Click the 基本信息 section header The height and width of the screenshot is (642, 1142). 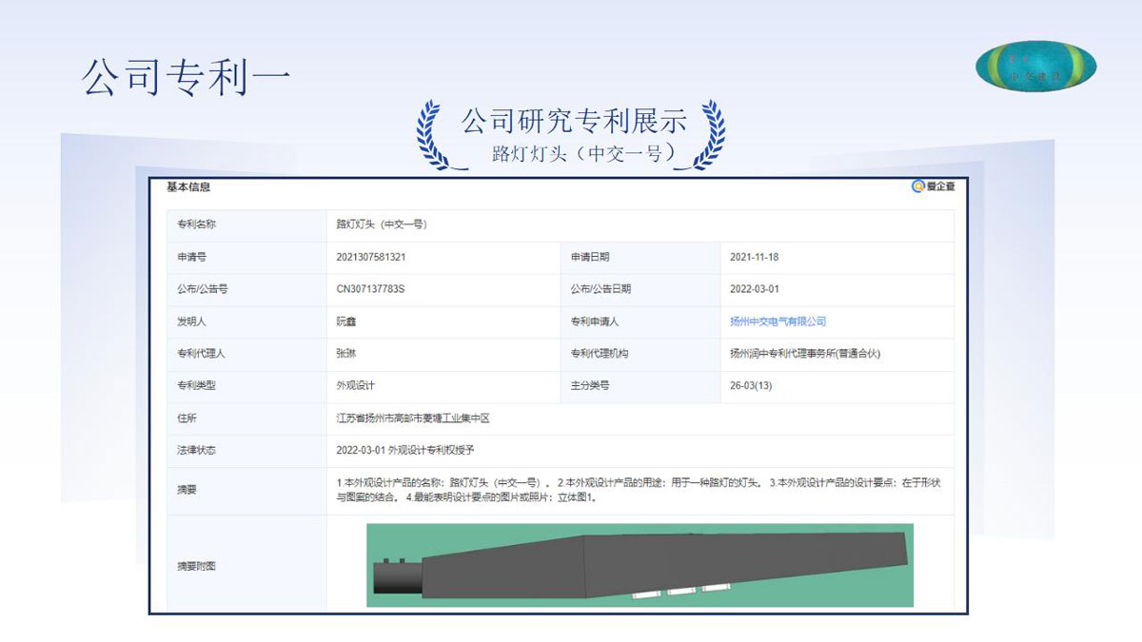pyautogui.click(x=188, y=187)
